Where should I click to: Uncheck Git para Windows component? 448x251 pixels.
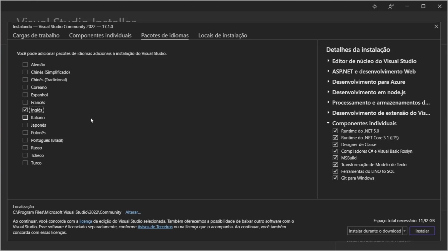click(335, 178)
